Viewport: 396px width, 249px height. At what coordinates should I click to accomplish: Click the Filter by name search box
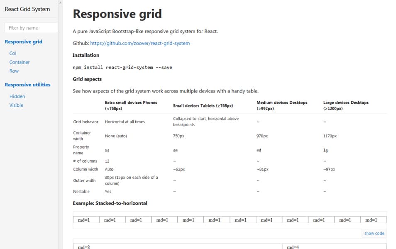(31, 27)
